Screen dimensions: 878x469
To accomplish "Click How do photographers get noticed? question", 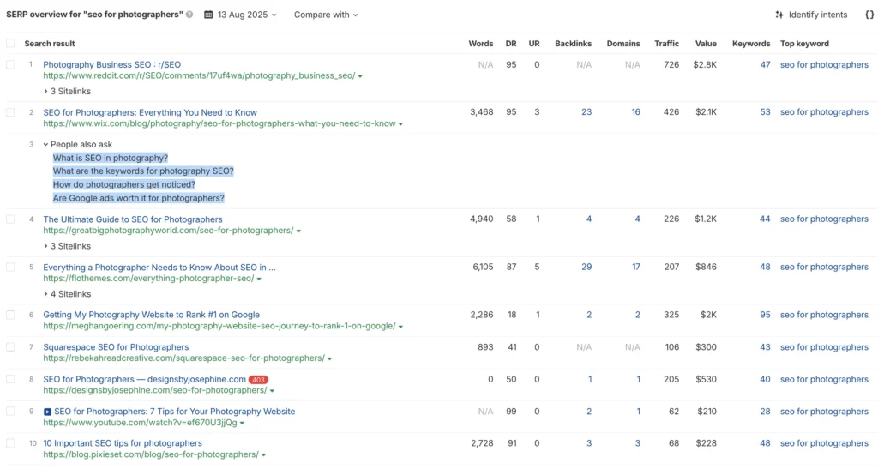I will click(x=124, y=184).
